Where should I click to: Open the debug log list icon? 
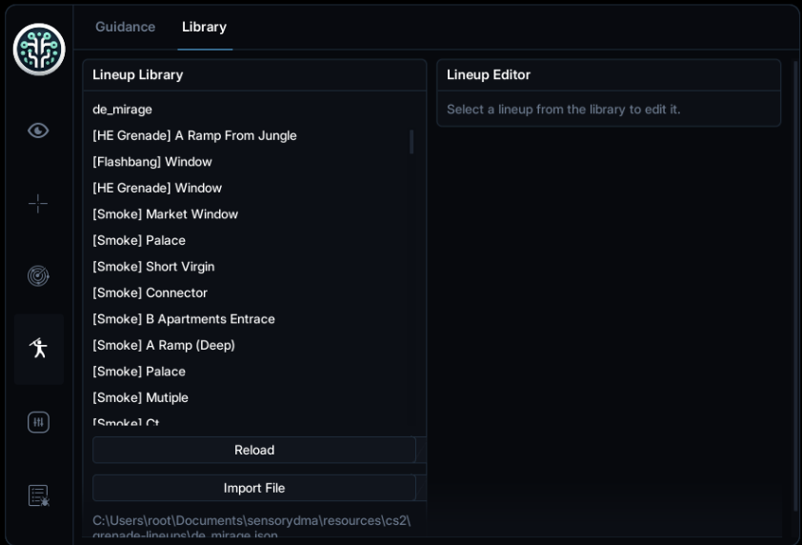tap(38, 495)
